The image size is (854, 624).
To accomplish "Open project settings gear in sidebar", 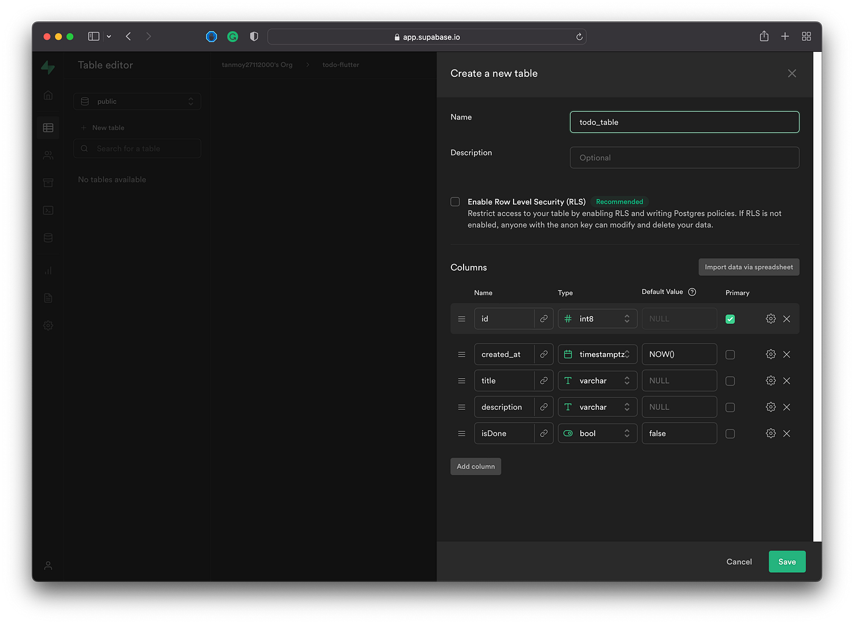I will tap(48, 325).
